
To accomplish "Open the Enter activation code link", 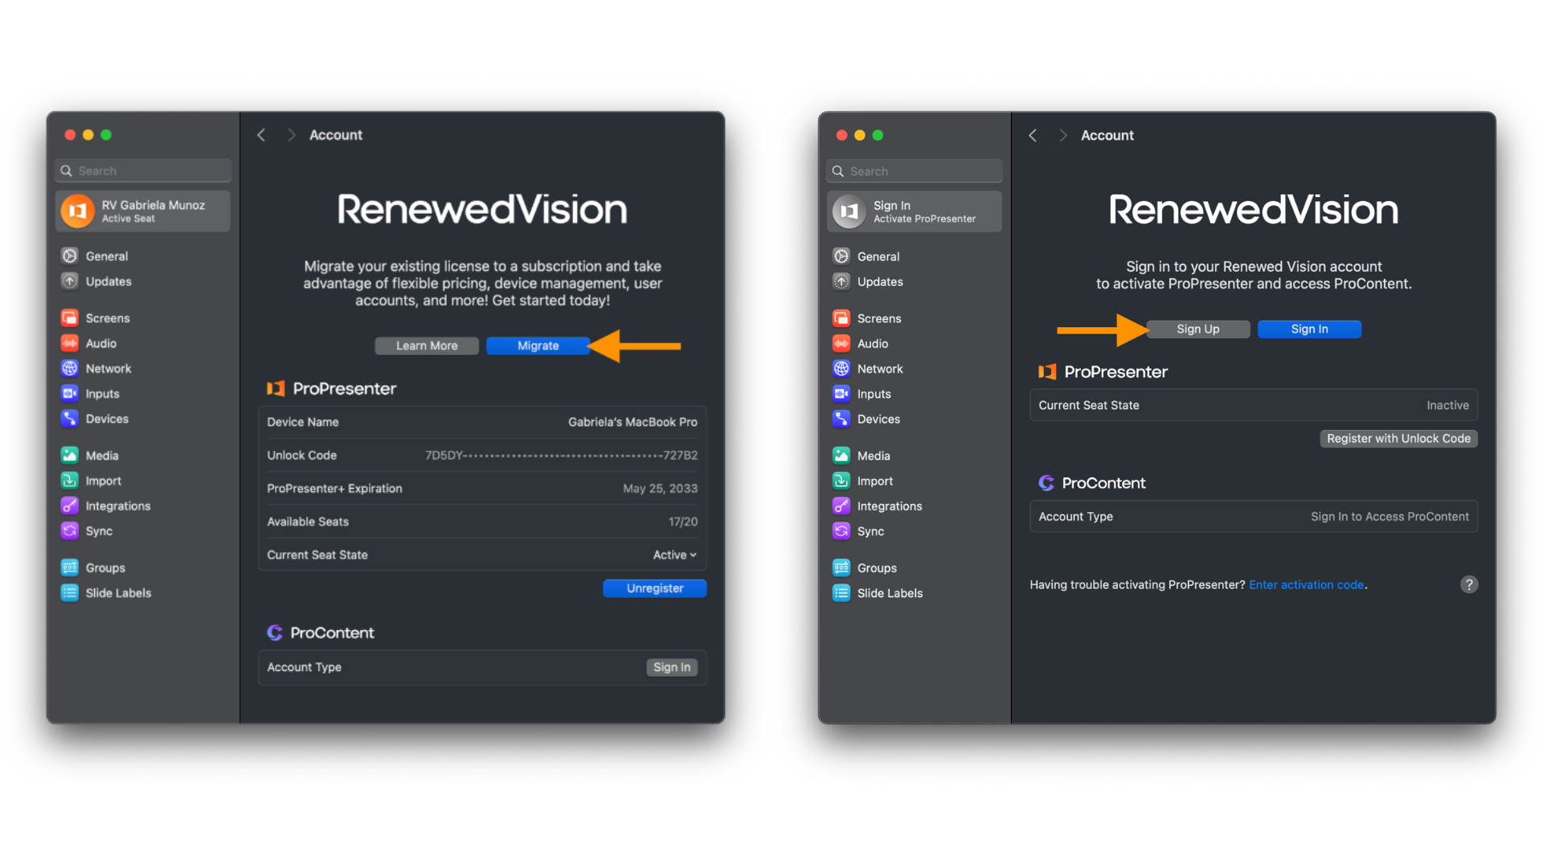I will click(x=1306, y=584).
